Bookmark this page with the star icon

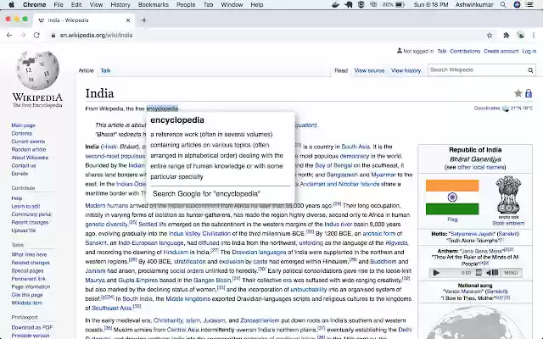[x=490, y=36]
